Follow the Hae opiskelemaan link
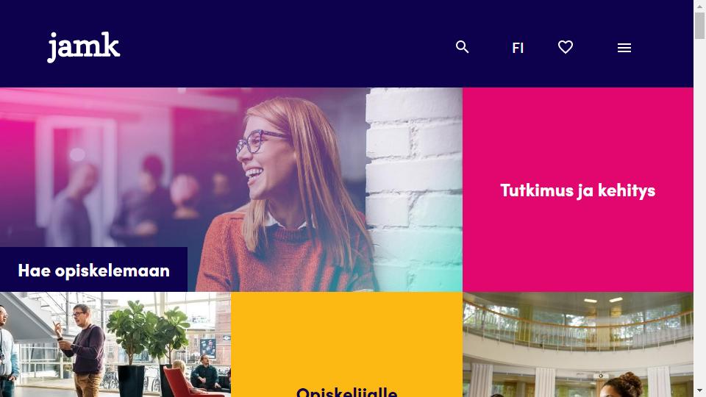The width and height of the screenshot is (706, 397). [x=93, y=271]
